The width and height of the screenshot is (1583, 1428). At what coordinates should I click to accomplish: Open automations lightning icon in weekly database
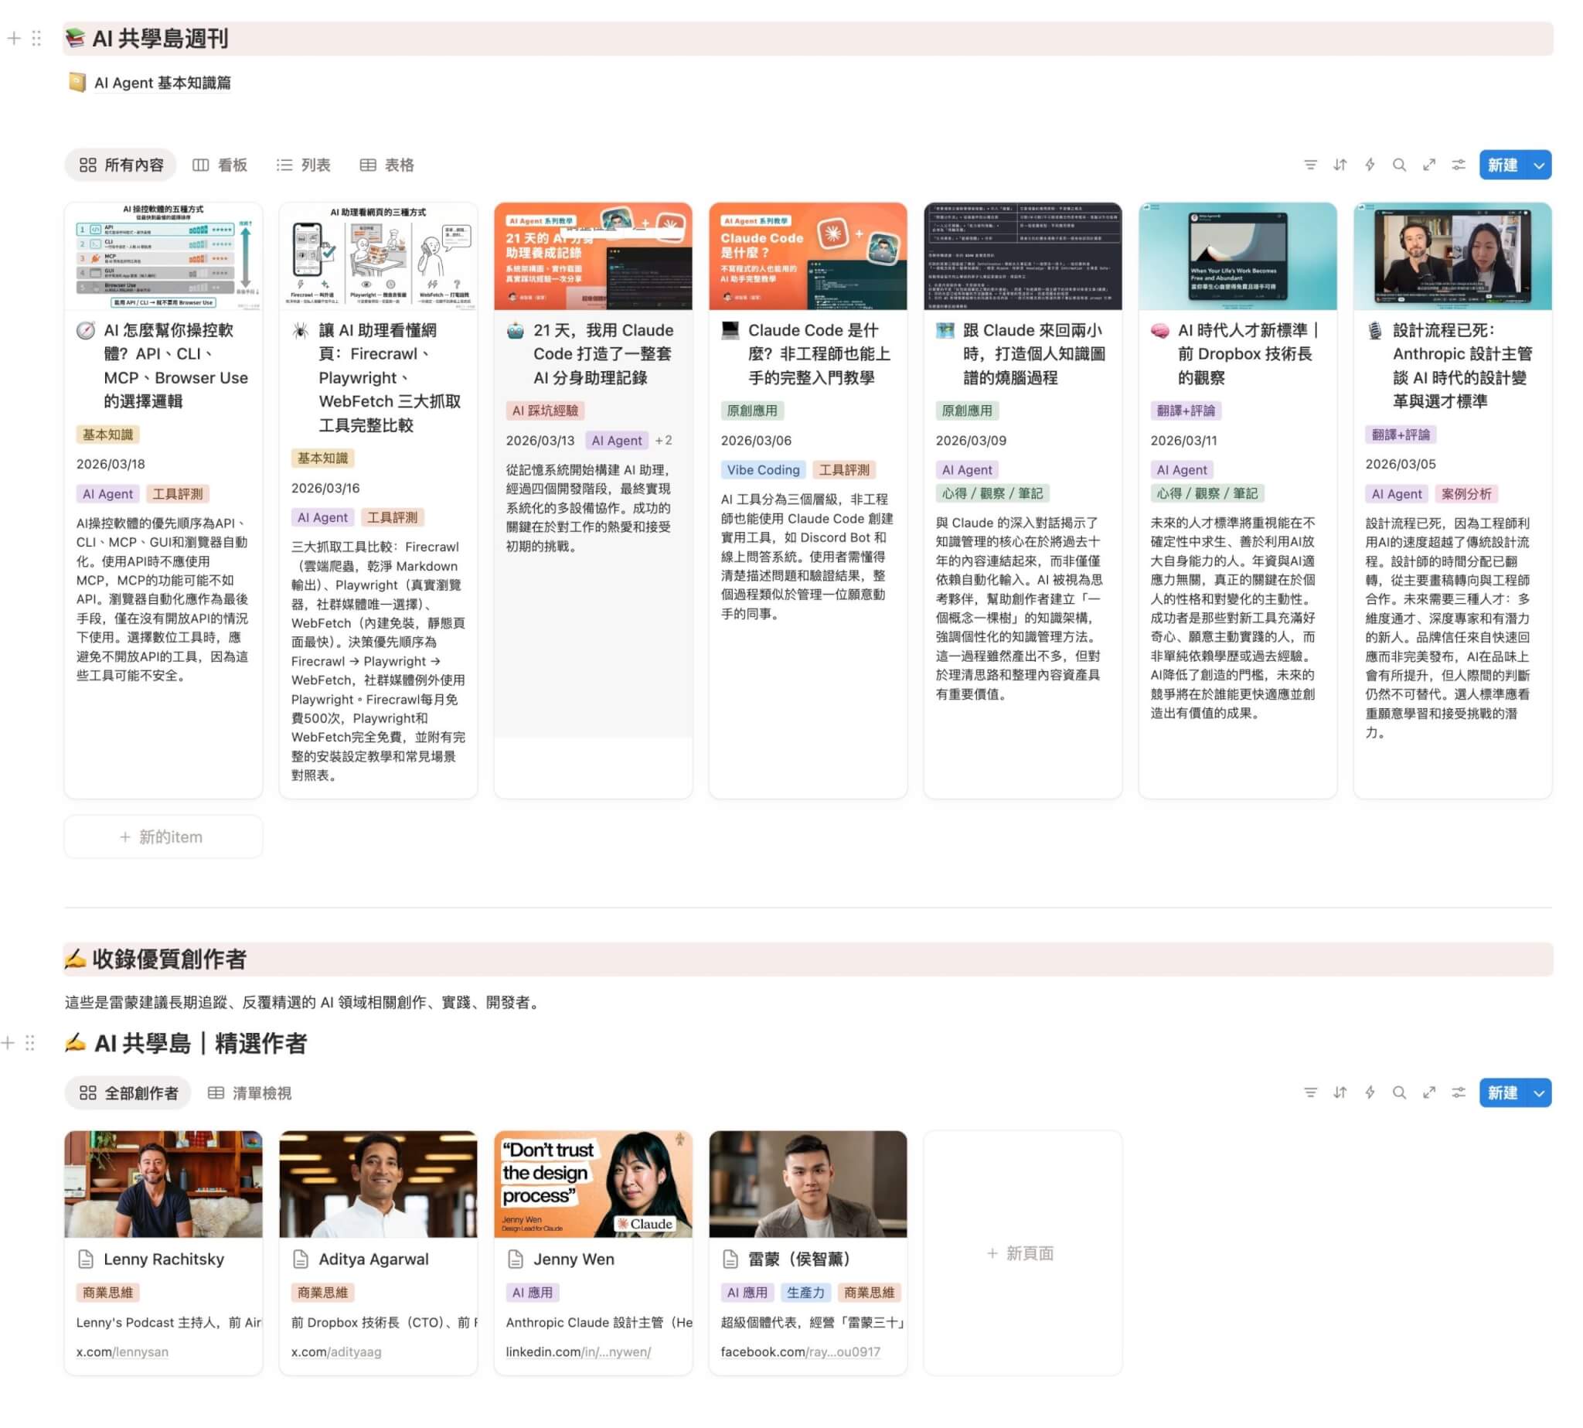[1369, 165]
